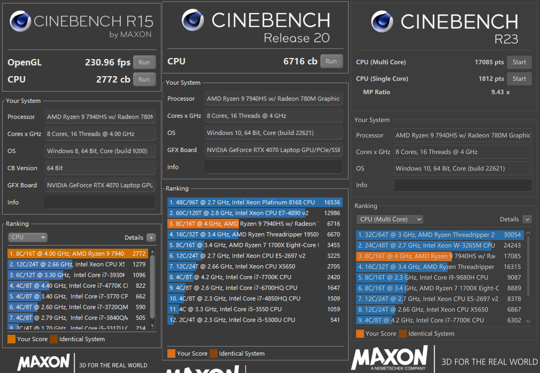Select R20 ranking row Core i7-4850HQ 1509
The image size is (540, 373).
coord(255,298)
